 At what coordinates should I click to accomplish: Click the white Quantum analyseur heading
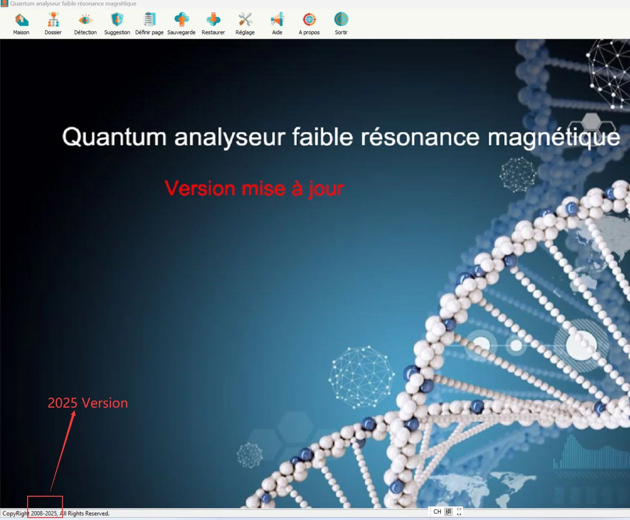point(341,137)
